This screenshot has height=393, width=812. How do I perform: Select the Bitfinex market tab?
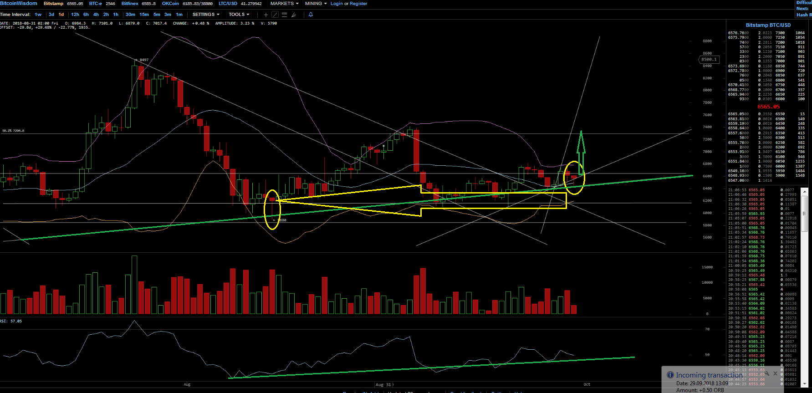click(130, 4)
